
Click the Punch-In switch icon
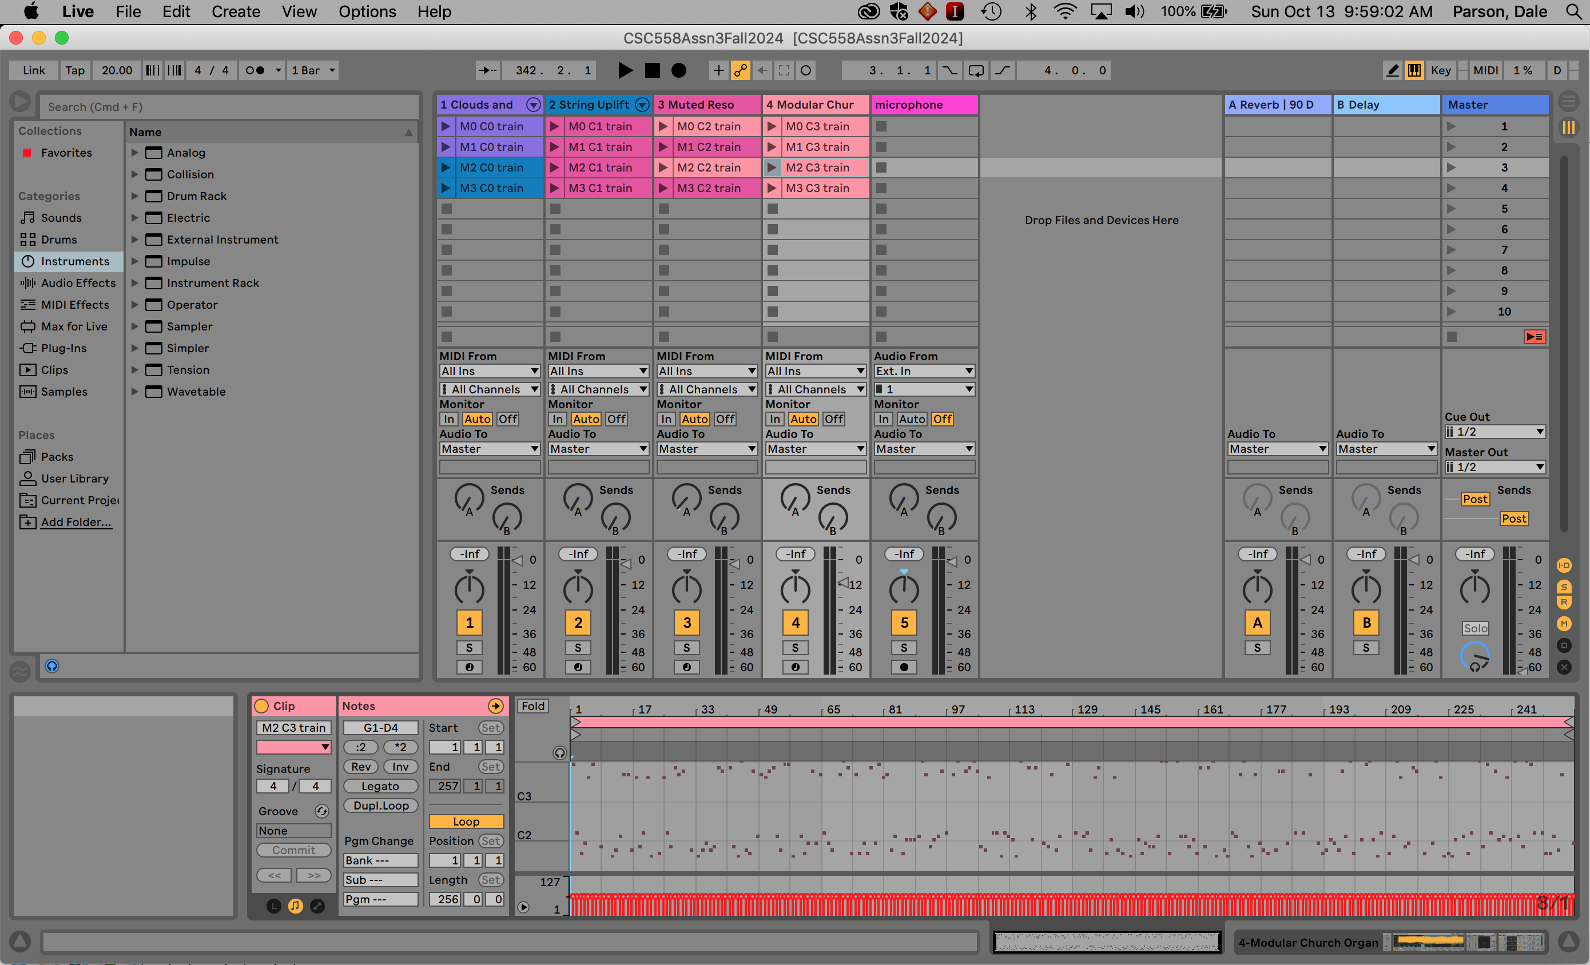click(950, 70)
